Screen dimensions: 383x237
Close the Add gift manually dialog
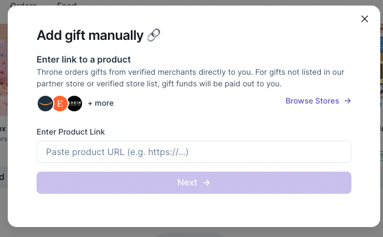(365, 19)
